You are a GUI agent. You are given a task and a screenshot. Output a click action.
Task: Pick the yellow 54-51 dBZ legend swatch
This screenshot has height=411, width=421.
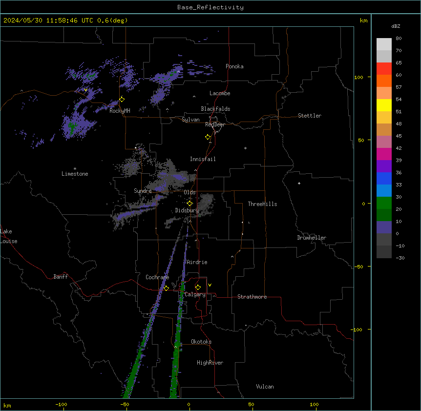point(384,105)
